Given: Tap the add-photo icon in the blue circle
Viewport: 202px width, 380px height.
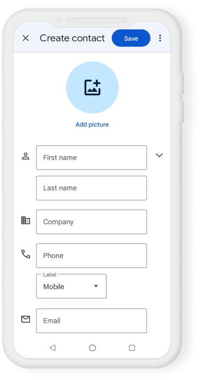Looking at the screenshot, I should 92,87.
